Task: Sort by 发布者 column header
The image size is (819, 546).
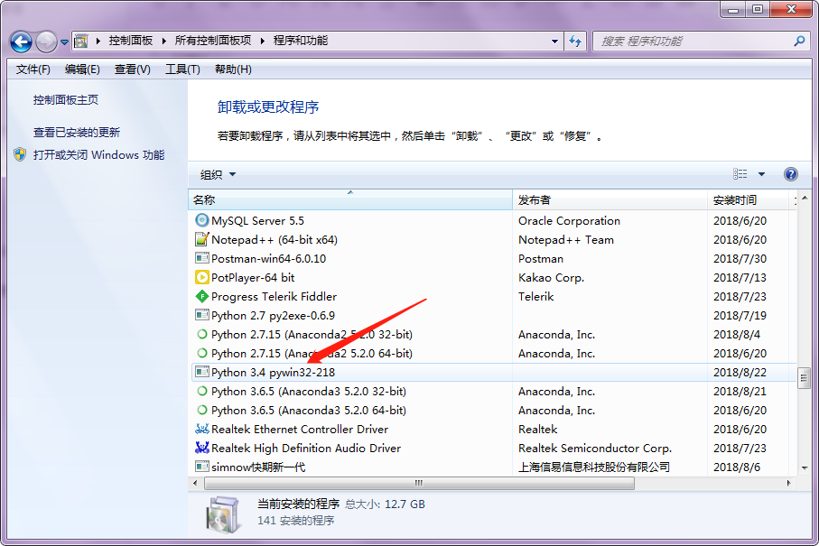Action: point(610,200)
